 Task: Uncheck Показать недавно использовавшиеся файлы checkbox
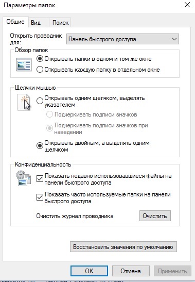40,178
